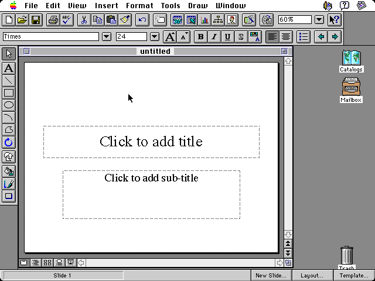Click the next slide double-arrow button
The height and width of the screenshot is (281, 375).
[288, 253]
